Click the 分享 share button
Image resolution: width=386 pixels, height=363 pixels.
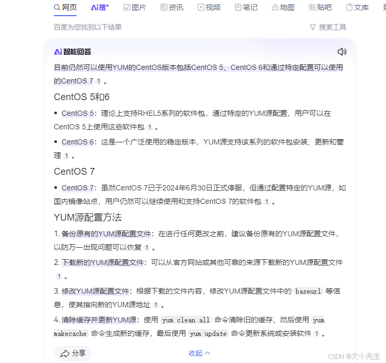click(x=73, y=354)
